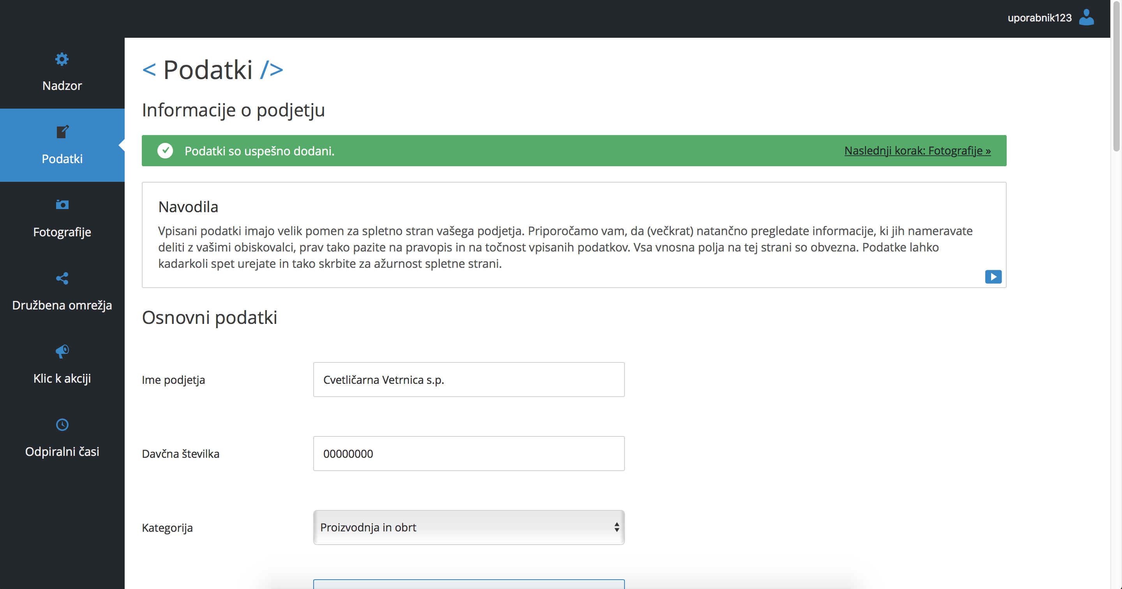Open the Družbena omrežja menu label
Viewport: 1122px width, 589px height.
click(x=62, y=305)
